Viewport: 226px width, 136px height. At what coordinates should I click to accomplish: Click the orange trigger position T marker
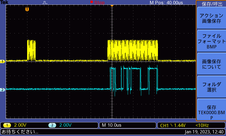pos(27,9)
